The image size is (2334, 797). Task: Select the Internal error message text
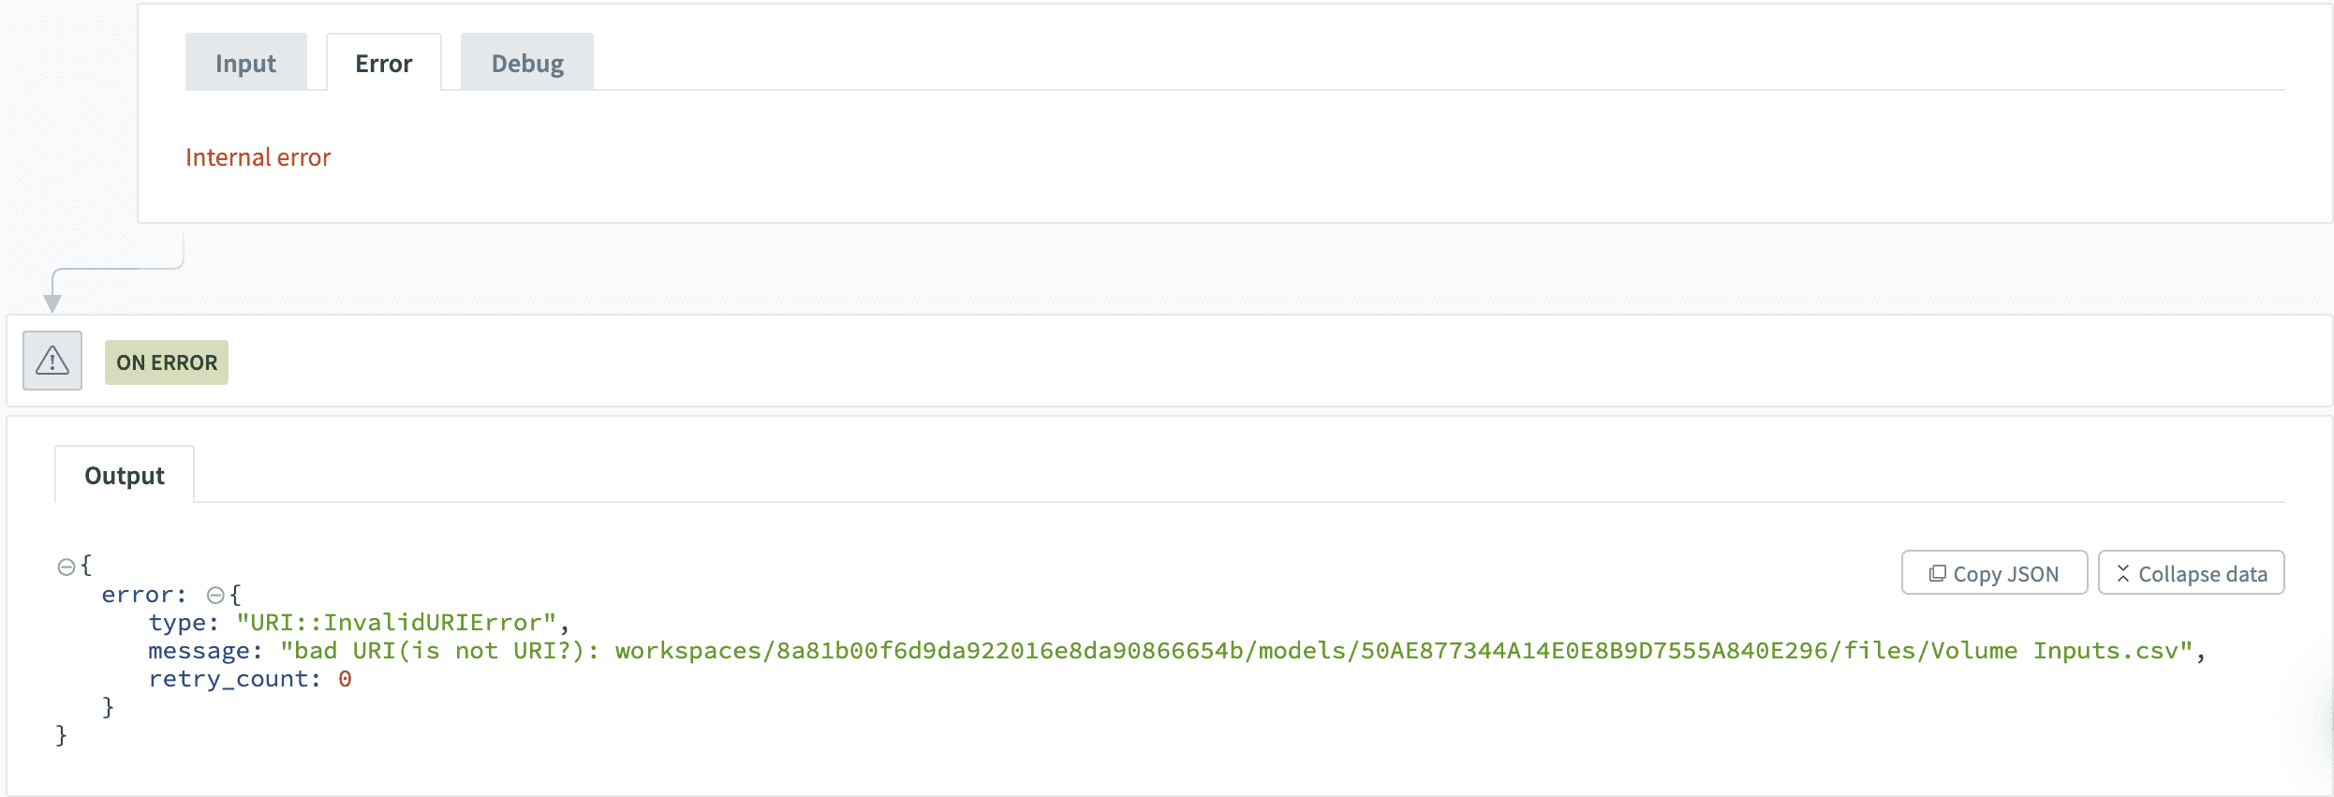click(x=259, y=156)
